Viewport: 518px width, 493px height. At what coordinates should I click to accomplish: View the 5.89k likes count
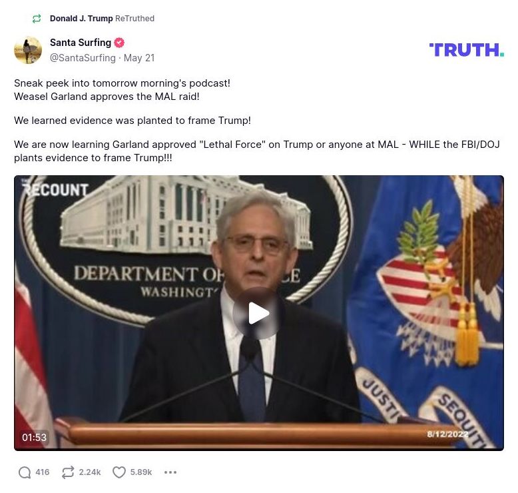pyautogui.click(x=141, y=472)
